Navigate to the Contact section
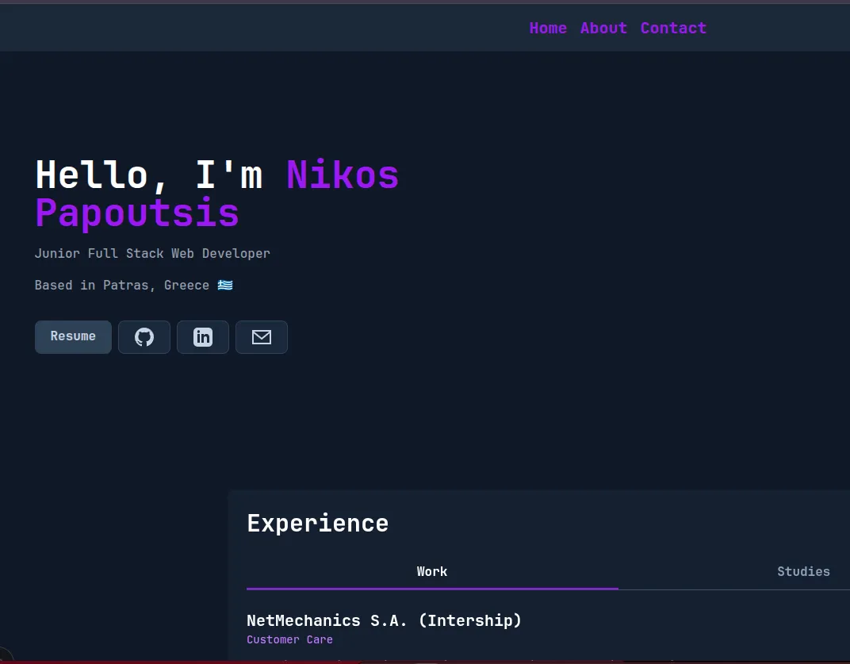The image size is (850, 664). coord(673,28)
